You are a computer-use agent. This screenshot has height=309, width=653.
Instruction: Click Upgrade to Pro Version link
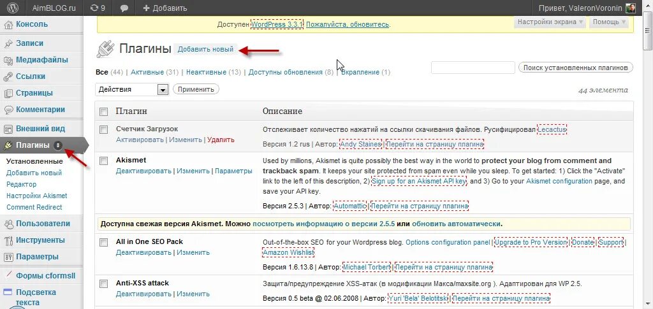pos(531,242)
